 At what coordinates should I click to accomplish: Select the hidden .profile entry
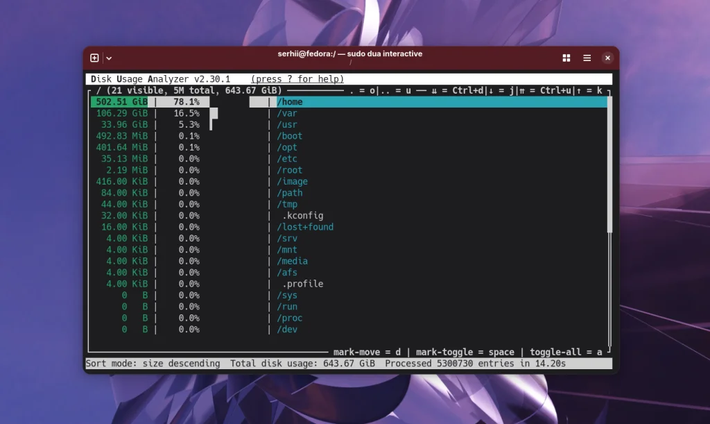(302, 283)
